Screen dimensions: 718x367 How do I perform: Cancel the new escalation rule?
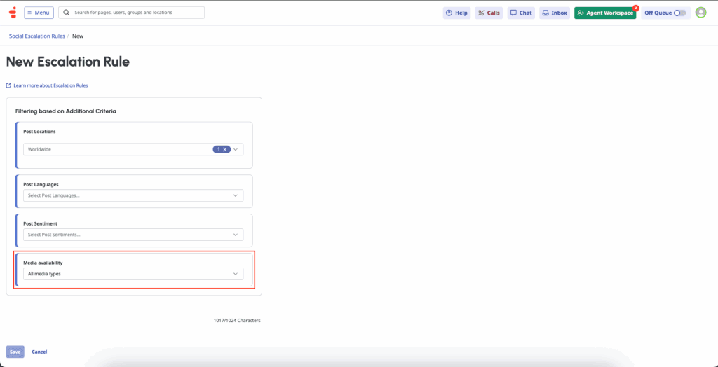tap(39, 352)
